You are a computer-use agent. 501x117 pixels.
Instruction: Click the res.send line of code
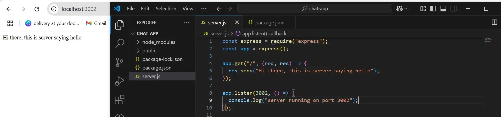(303, 71)
